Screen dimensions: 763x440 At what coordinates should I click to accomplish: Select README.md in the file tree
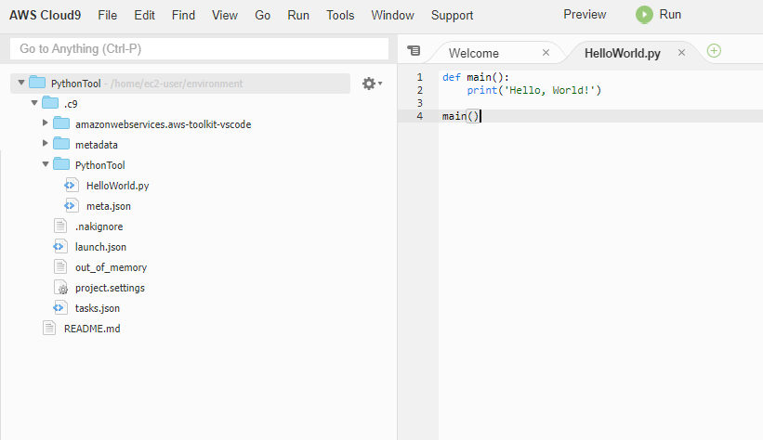coord(92,329)
